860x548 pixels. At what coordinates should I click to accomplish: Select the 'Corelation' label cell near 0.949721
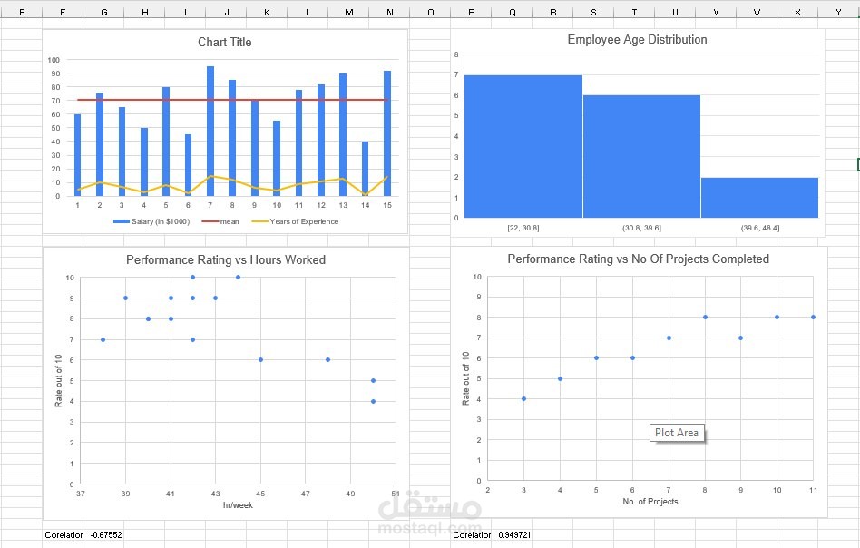(472, 534)
